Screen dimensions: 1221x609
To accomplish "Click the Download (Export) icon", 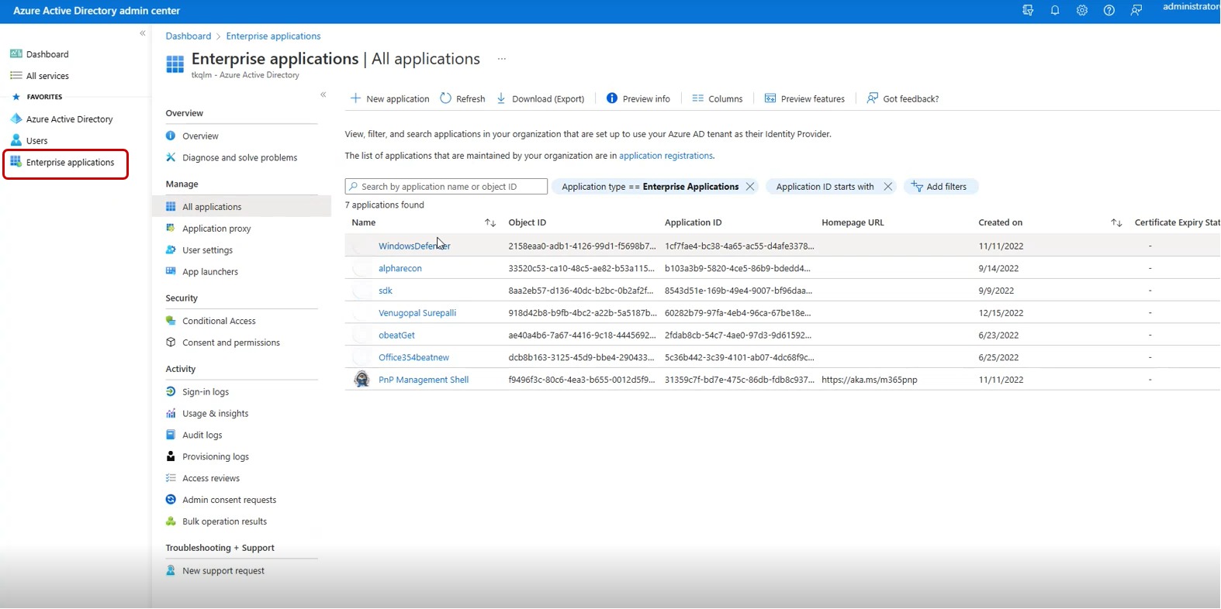I will point(501,98).
